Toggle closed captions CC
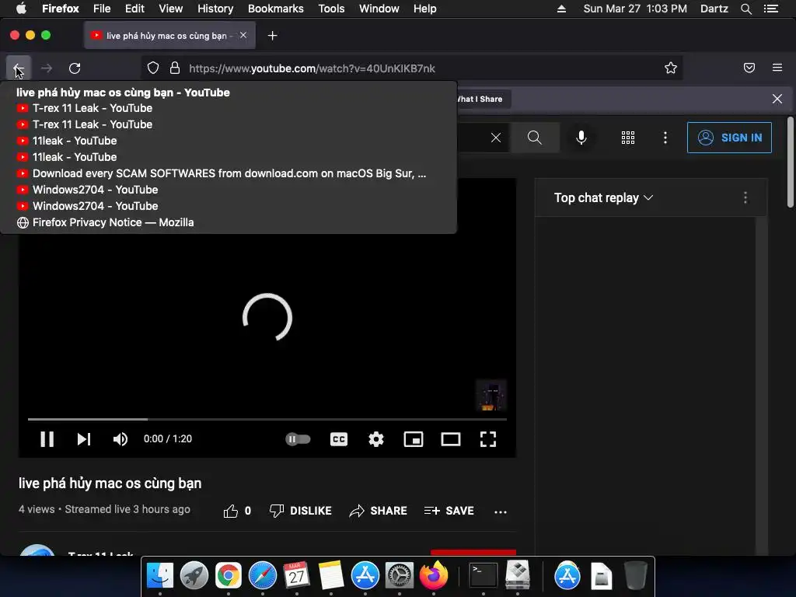This screenshot has width=796, height=597. [339, 439]
